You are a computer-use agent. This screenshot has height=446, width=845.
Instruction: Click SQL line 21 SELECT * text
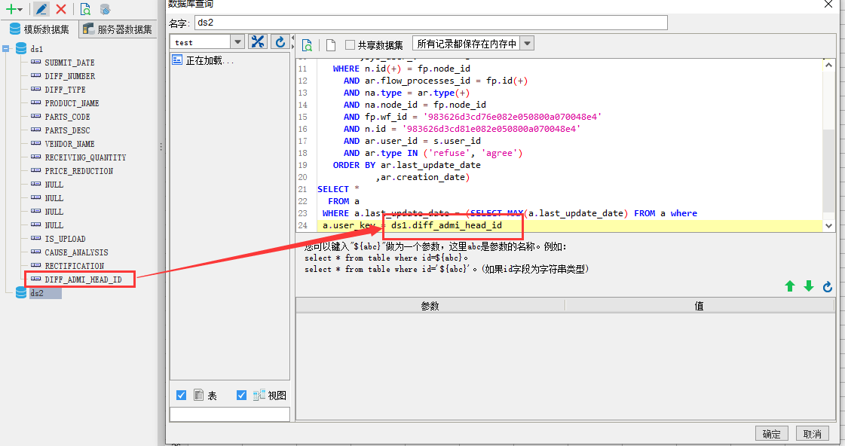click(x=338, y=189)
